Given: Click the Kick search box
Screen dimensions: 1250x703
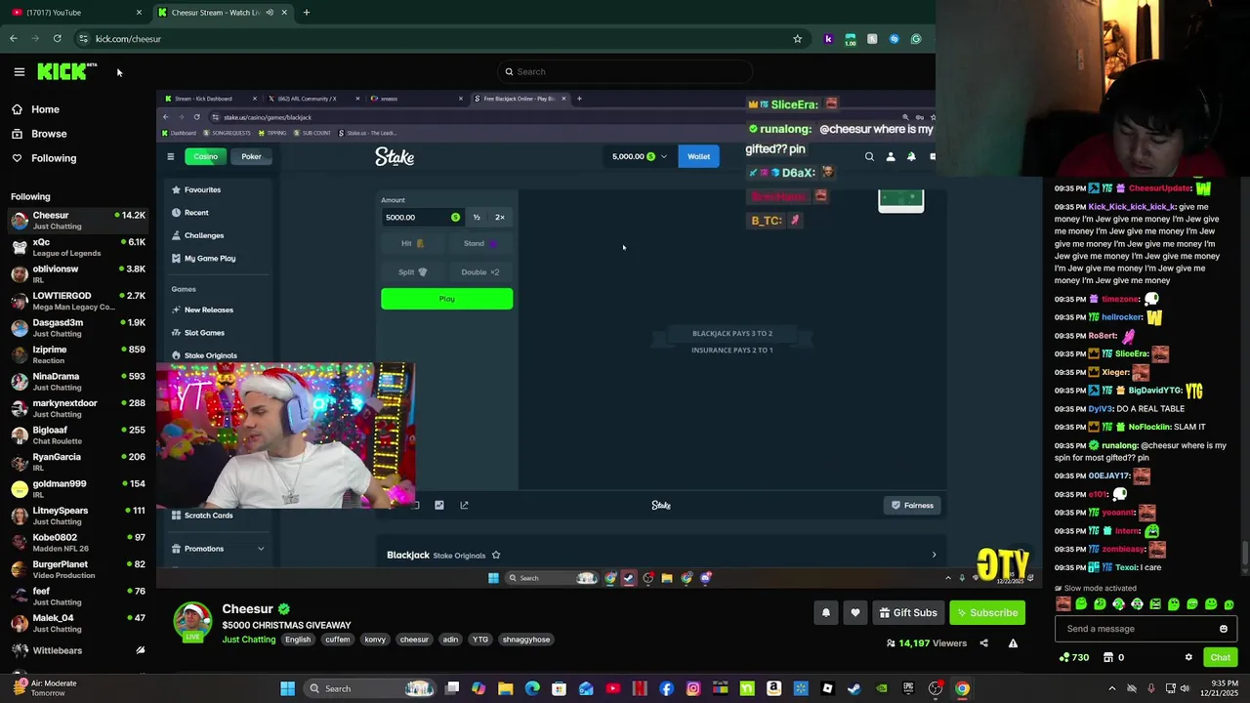Looking at the screenshot, I should coord(625,71).
